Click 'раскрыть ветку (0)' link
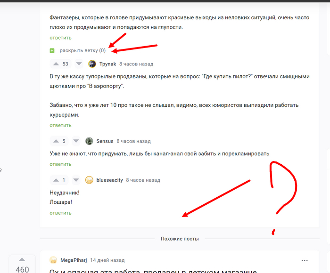Image resolution: width=330 pixels, height=273 pixels. click(82, 51)
